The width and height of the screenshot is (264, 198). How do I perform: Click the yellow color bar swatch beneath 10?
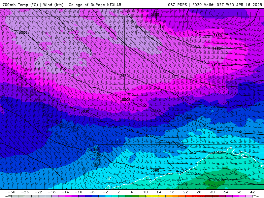[x=149, y=196]
